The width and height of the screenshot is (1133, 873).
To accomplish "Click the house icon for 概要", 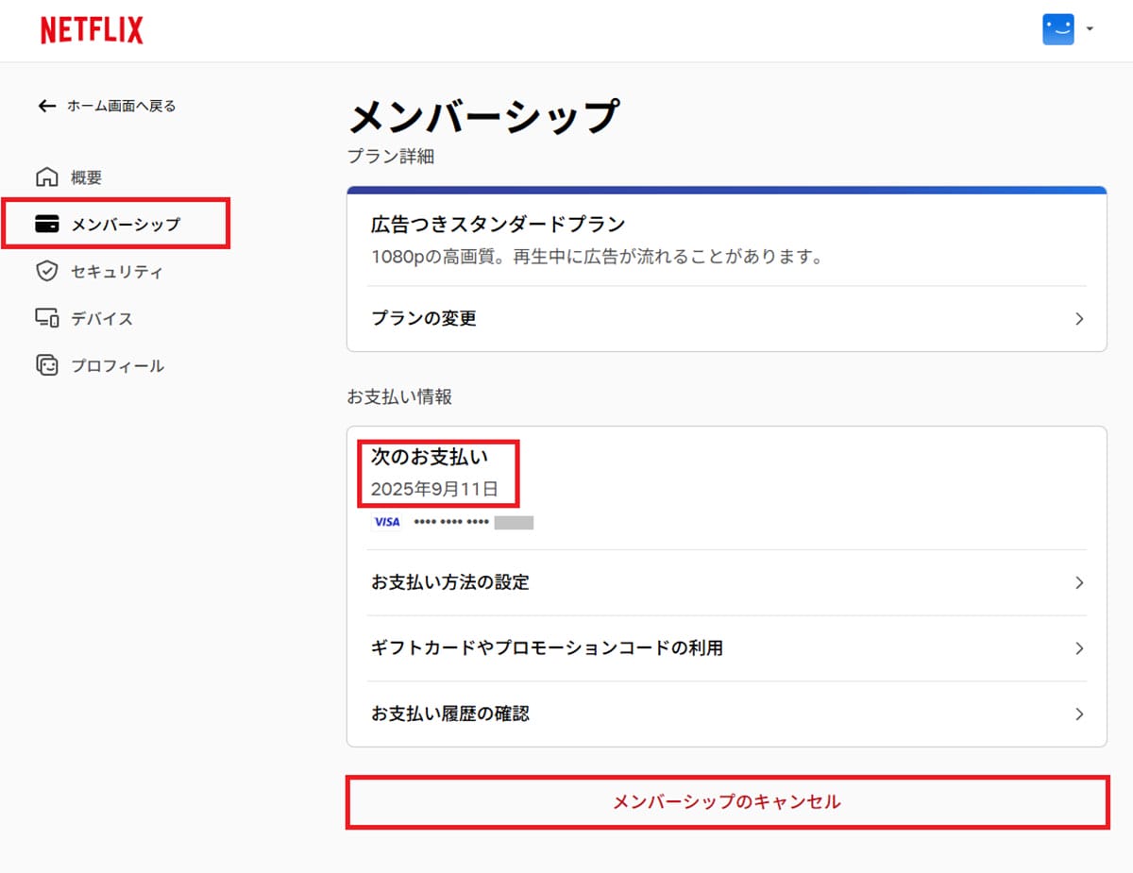I will click(46, 176).
